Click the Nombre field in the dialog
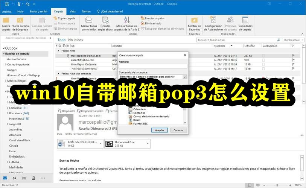Screen dimensions: 306x188 pos(153,66)
